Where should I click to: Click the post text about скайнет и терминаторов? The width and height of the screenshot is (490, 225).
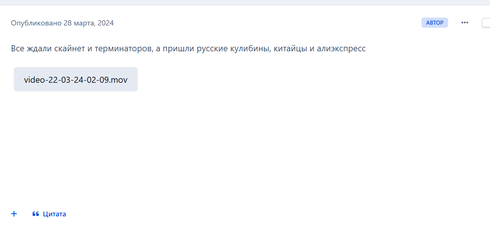pos(188,49)
